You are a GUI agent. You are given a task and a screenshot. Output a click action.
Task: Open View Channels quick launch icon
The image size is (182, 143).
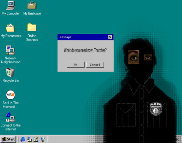[x=42, y=139]
